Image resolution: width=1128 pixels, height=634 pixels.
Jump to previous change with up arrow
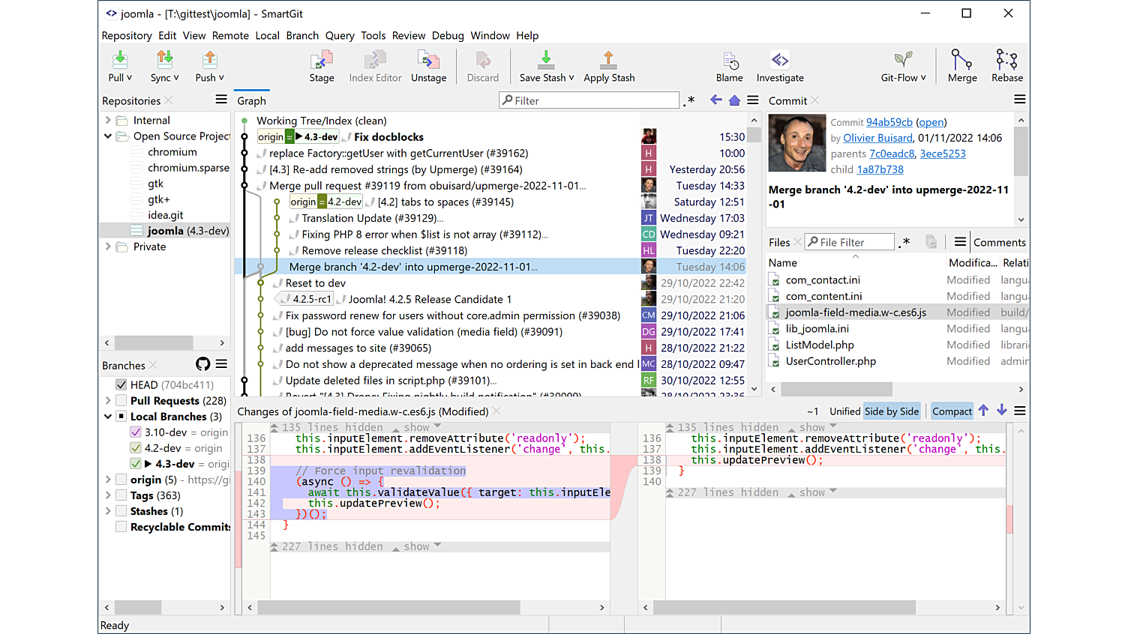tap(983, 410)
